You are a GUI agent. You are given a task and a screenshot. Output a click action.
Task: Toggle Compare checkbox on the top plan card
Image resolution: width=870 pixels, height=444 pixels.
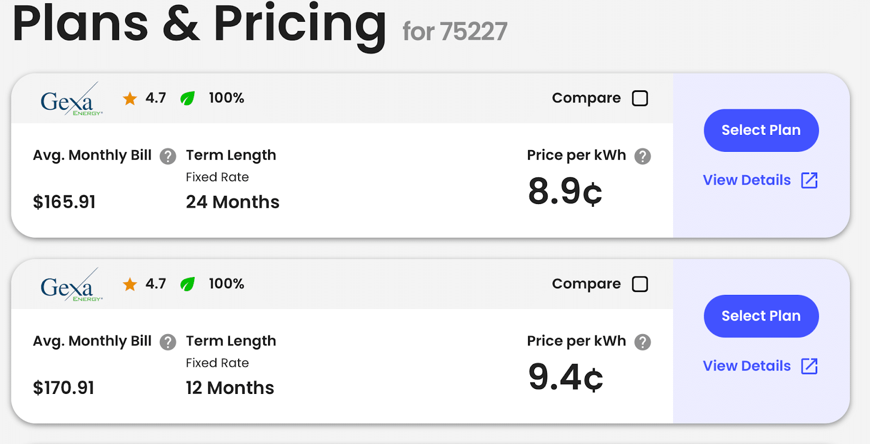point(640,98)
